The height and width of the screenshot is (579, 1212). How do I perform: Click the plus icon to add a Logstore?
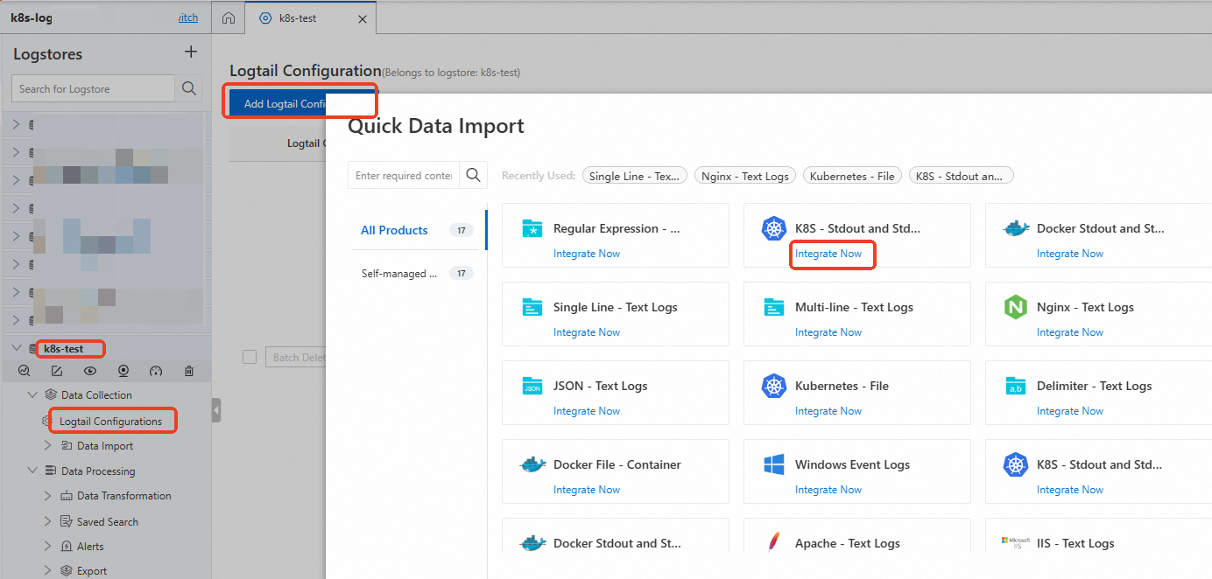click(191, 52)
